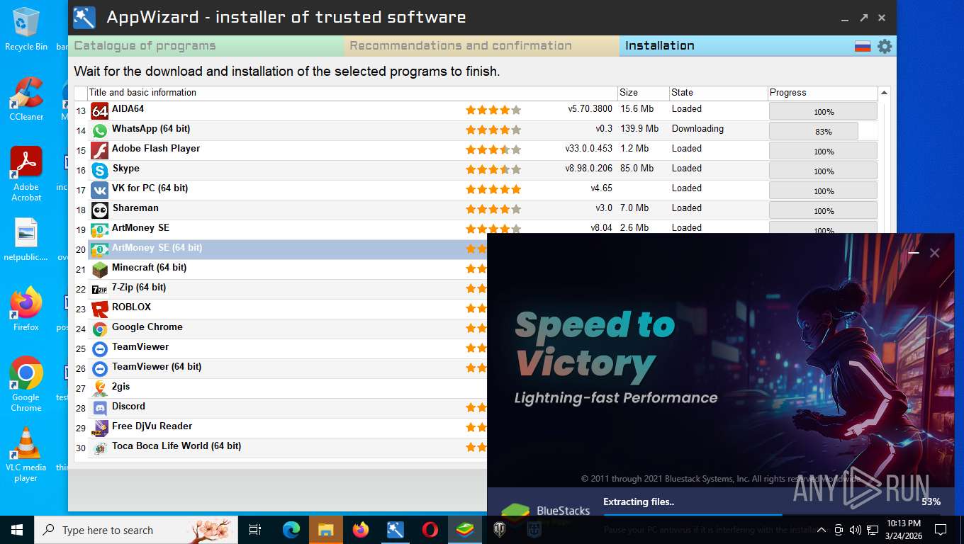Click the BlueStacks taskbar icon
This screenshot has width=964, height=544.
[465, 530]
